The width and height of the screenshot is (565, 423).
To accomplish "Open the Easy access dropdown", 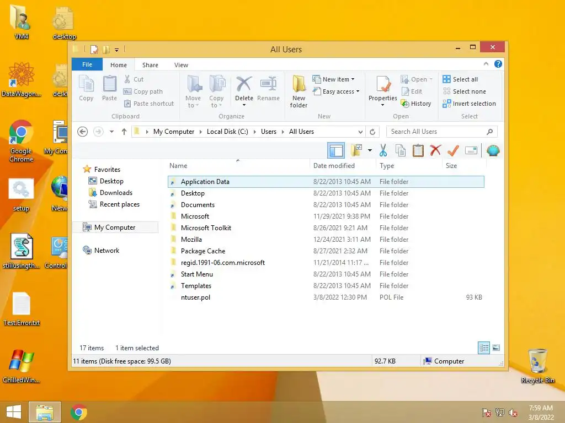I will pyautogui.click(x=336, y=91).
